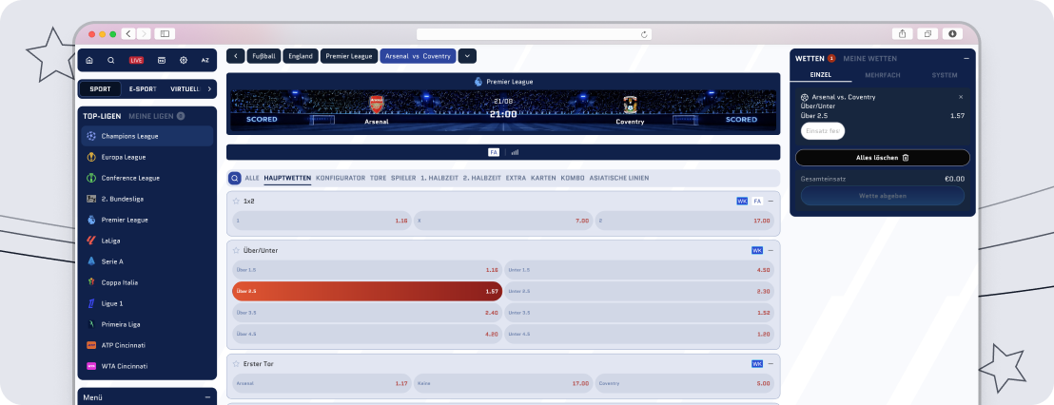Viewport: 1054px width, 405px height.
Task: Show more sport categories with the right chevron
Action: click(209, 88)
